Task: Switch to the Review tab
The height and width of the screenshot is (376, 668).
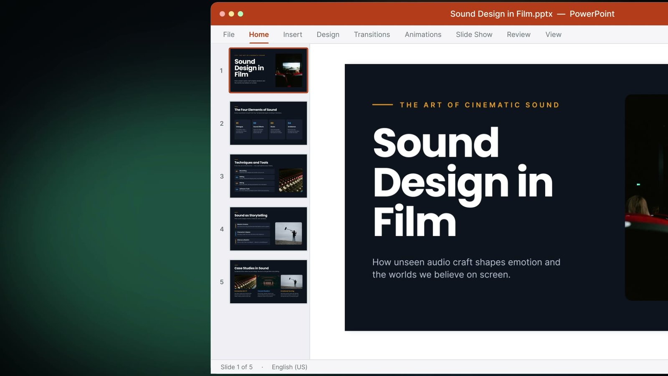Action: pos(519,35)
